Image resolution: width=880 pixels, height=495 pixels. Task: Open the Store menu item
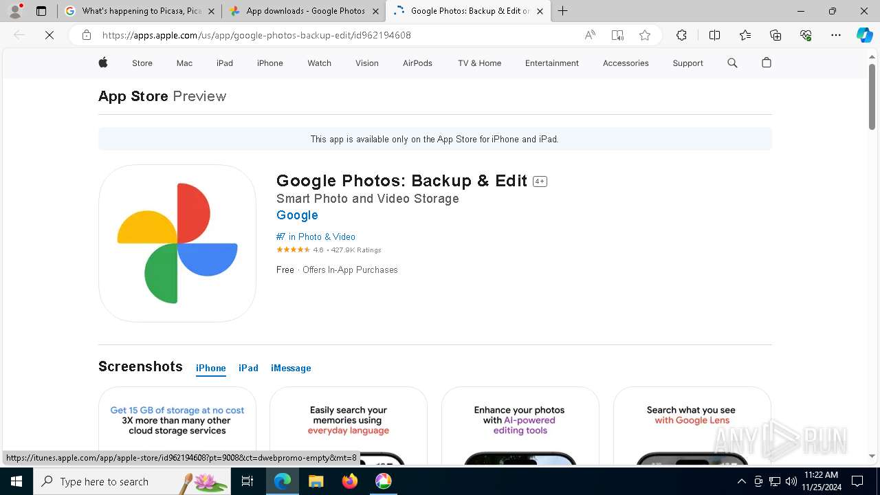point(142,63)
